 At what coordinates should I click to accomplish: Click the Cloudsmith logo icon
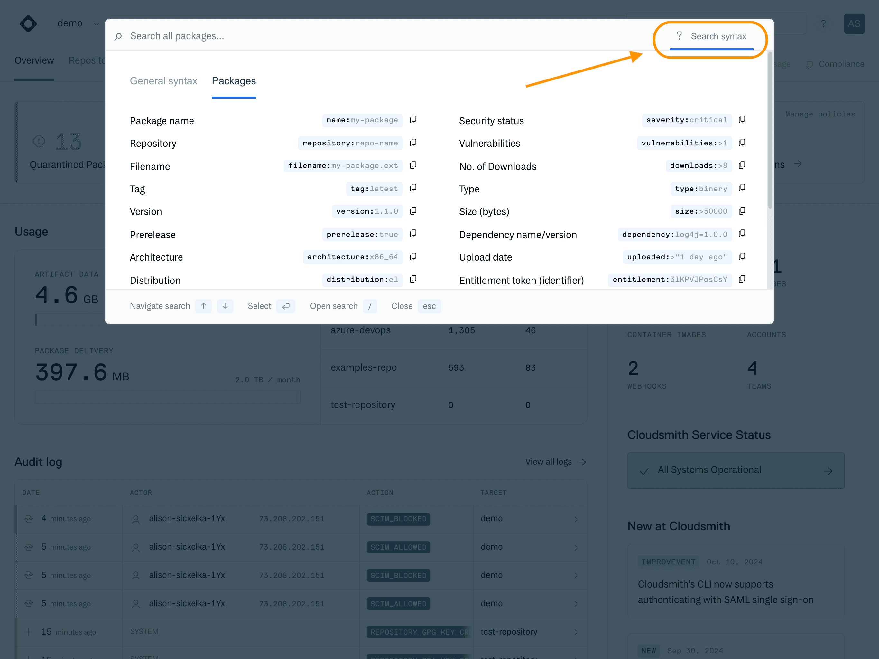coord(28,24)
